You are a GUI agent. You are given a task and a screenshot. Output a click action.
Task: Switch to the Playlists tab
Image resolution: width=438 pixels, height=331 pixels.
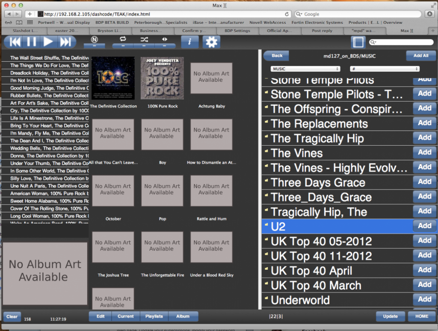[x=154, y=316]
